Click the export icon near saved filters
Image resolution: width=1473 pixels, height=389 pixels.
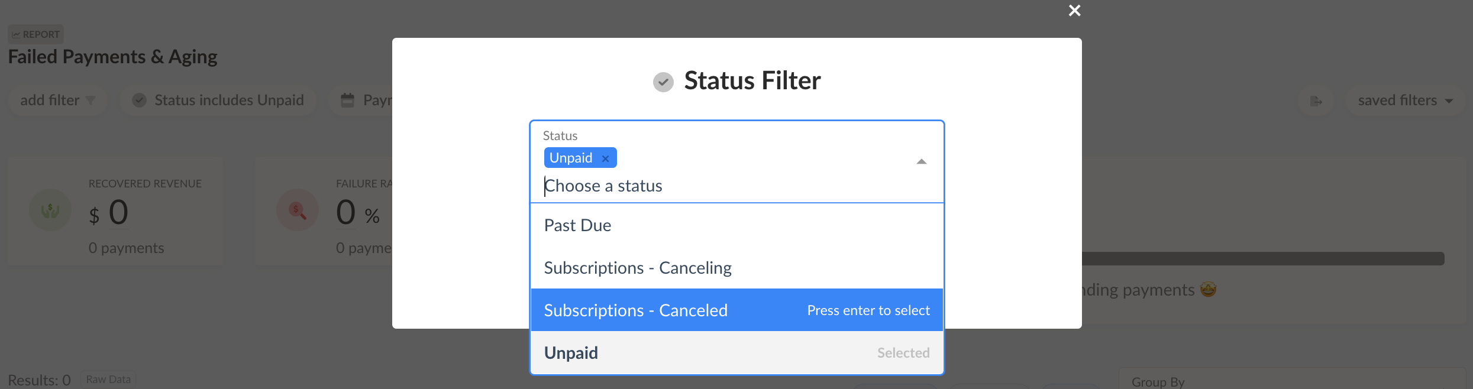tap(1316, 101)
